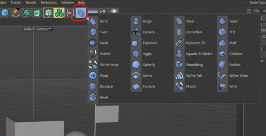Click the gray cube object in viewport

35,127
